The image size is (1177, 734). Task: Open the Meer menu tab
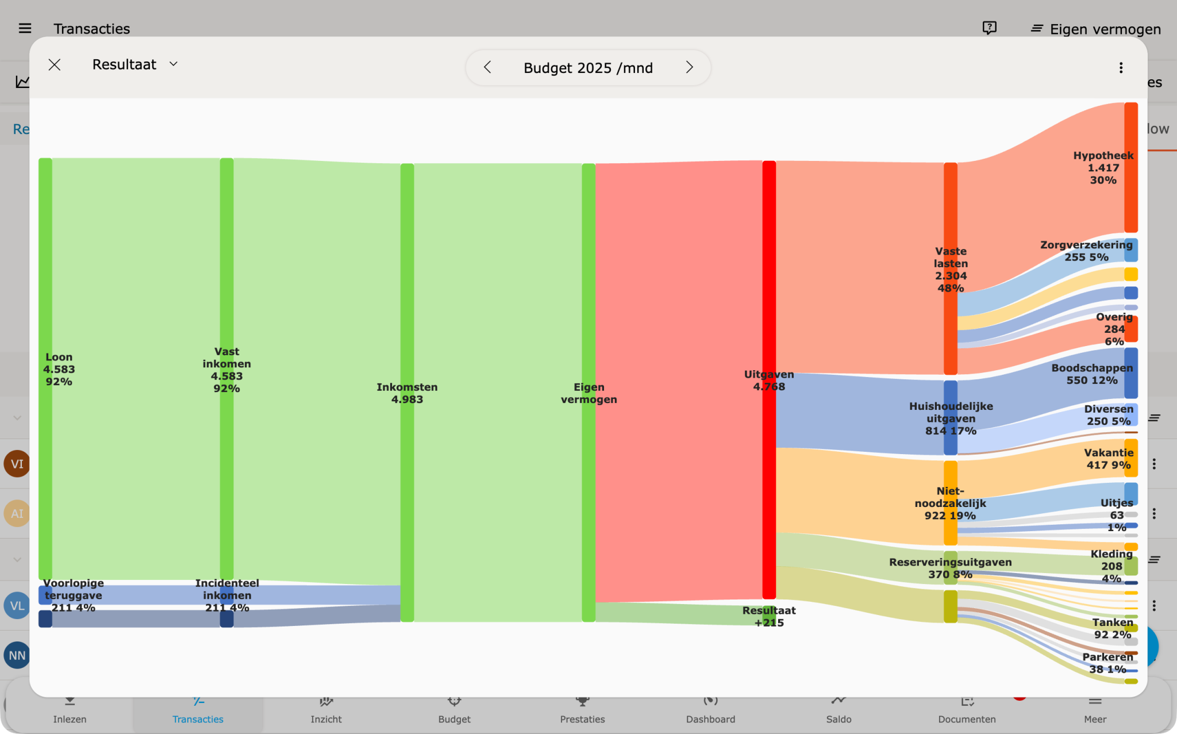tap(1095, 711)
